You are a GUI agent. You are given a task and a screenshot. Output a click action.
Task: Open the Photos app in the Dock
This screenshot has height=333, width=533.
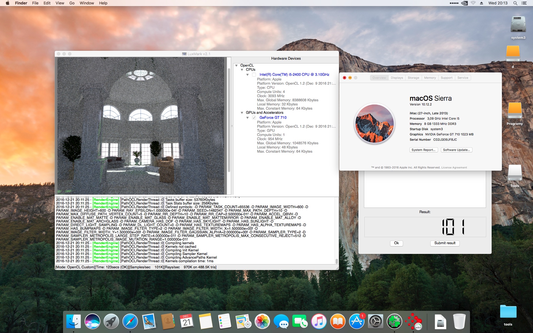tap(262, 322)
